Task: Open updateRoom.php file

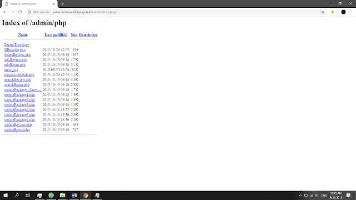Action: coord(17,129)
